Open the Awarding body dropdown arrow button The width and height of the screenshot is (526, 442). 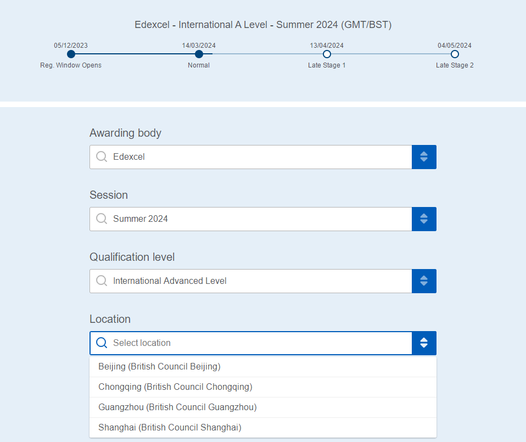click(x=424, y=157)
